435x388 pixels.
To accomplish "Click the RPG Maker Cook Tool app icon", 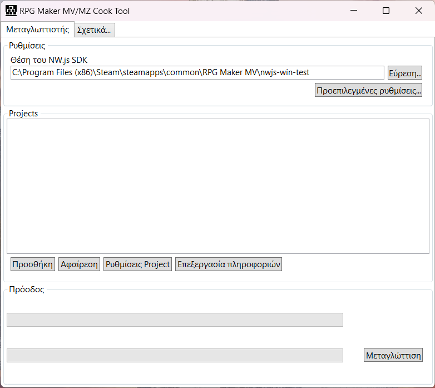I will [x=11, y=11].
